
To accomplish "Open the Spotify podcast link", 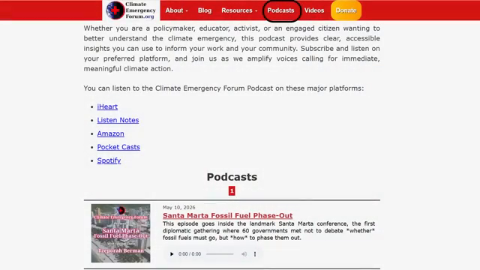I will click(109, 160).
